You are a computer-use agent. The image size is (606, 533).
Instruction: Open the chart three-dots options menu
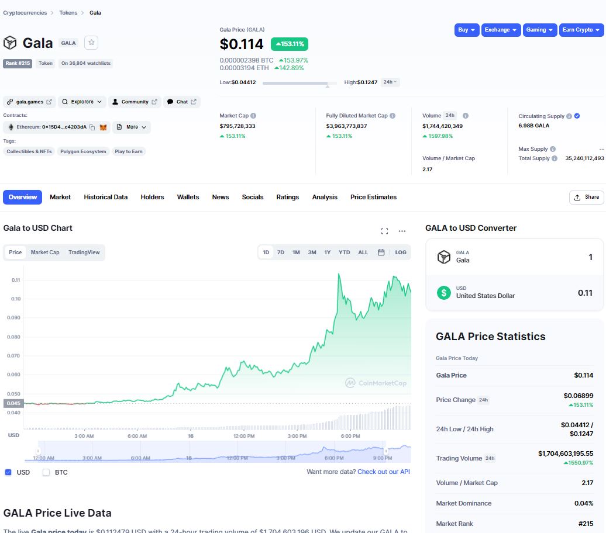click(x=402, y=231)
